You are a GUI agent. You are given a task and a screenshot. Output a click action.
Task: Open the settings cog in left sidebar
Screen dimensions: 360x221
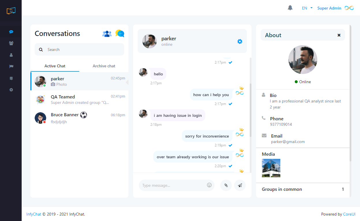click(x=11, y=90)
